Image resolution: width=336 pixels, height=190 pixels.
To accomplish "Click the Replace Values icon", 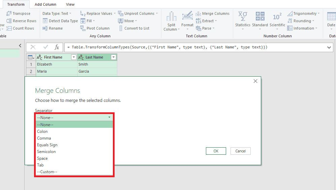I will pos(83,13).
